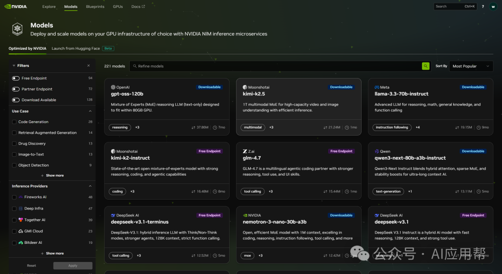Viewport: 502px width, 274px height.
Task: Open the nemotron-3-nano-30b-a3b model title
Action: [x=274, y=222]
